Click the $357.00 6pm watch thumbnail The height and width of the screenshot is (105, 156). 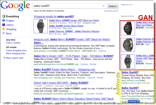(x=128, y=45)
